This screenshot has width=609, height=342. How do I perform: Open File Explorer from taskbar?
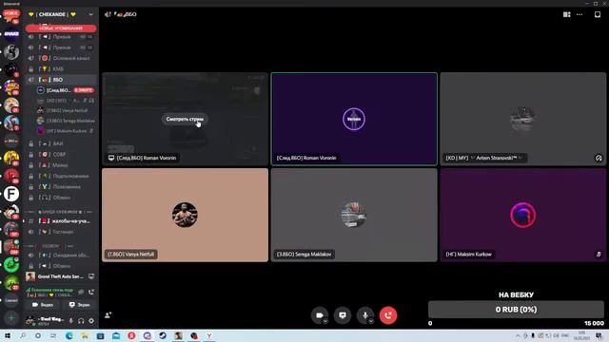point(85,335)
